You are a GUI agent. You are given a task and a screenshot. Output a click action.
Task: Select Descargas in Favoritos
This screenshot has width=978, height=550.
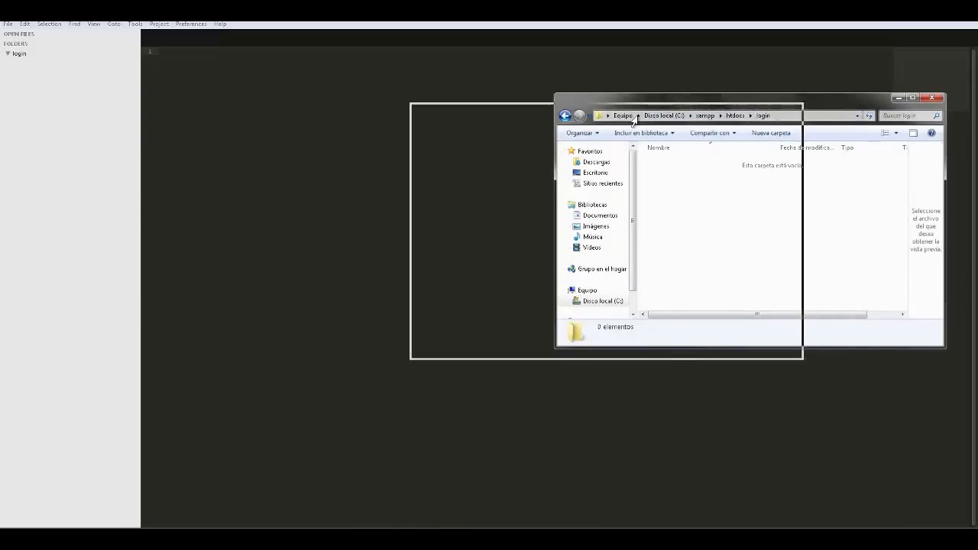[596, 162]
